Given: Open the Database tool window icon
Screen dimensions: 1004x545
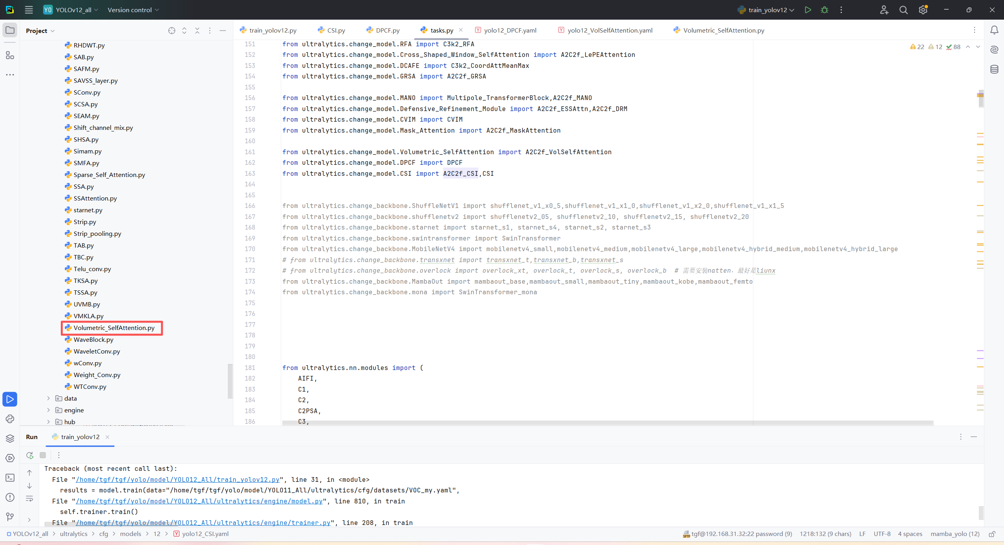Looking at the screenshot, I should pyautogui.click(x=994, y=69).
